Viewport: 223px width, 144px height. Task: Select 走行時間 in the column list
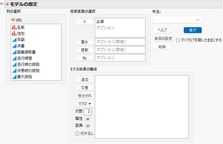tap(24, 58)
